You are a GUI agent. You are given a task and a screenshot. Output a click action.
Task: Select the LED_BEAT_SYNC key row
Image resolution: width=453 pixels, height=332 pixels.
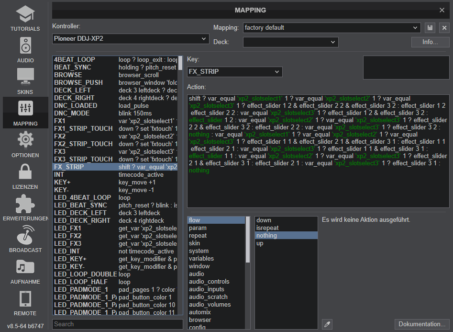point(115,205)
